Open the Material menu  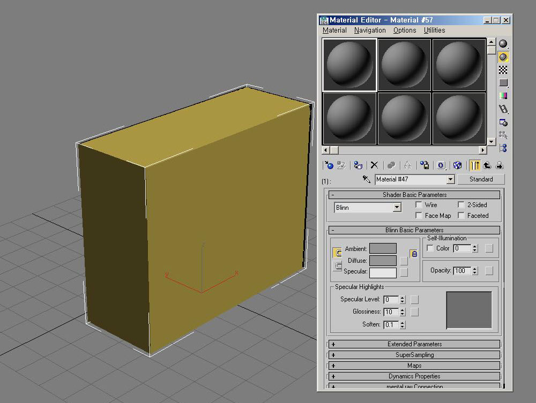pos(334,31)
